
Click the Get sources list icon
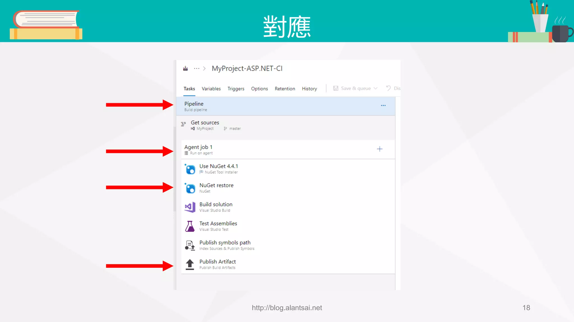point(183,124)
